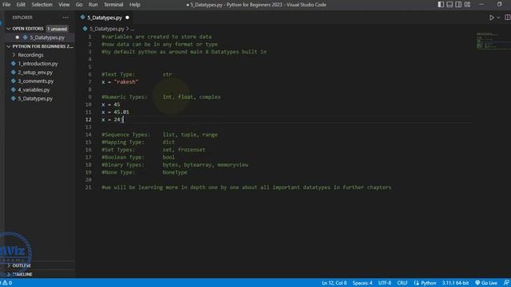Expand the Recordings folder
511x287 pixels.
30,55
